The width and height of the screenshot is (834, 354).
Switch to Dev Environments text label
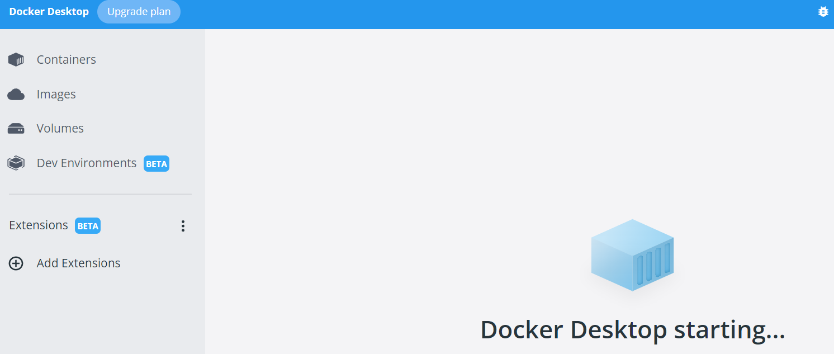point(86,163)
